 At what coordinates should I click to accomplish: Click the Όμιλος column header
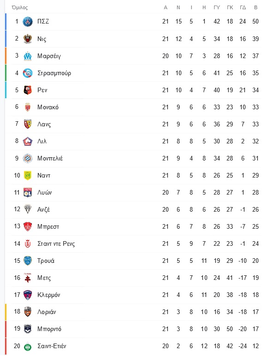coord(20,7)
